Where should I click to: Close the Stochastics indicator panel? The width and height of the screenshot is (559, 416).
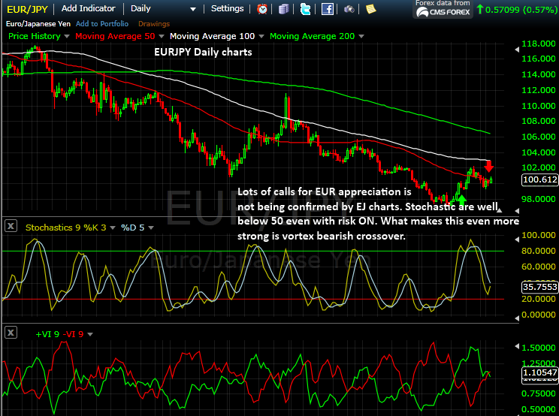point(11,226)
